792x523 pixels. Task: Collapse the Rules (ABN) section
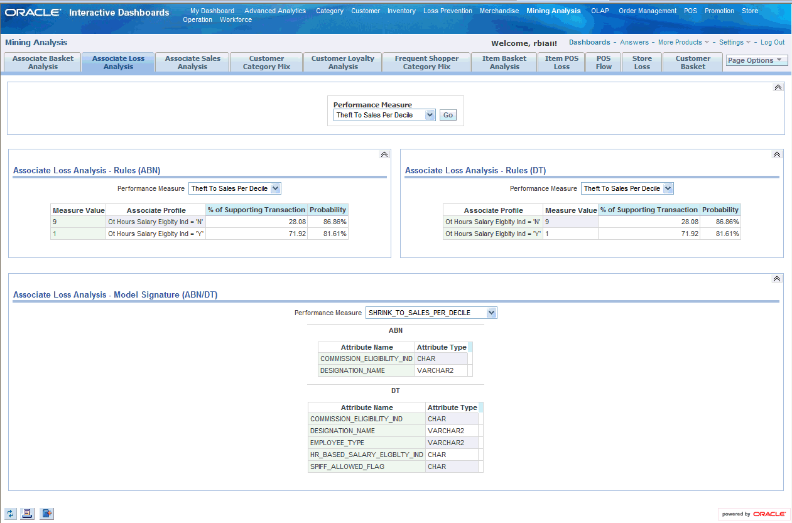click(384, 154)
